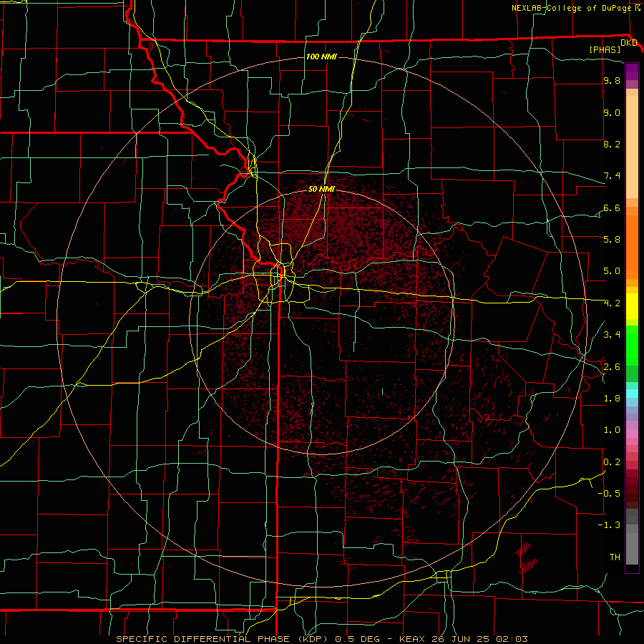
Task: Click the 3.4 legend value
Action: [612, 334]
